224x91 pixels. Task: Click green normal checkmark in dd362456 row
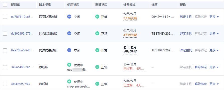97,34
